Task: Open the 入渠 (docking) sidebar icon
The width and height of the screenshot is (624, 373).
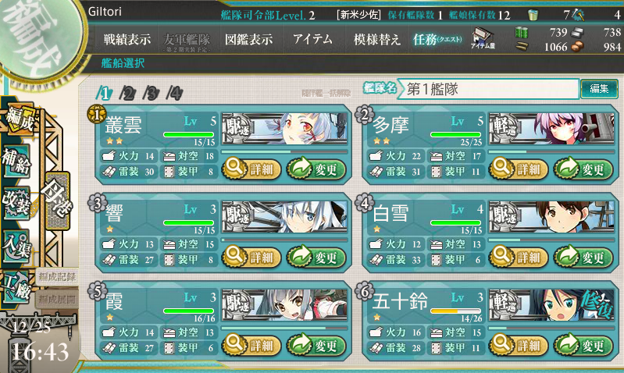Action: pos(16,246)
